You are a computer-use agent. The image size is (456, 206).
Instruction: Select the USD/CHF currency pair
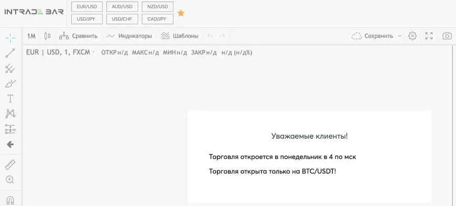(122, 19)
